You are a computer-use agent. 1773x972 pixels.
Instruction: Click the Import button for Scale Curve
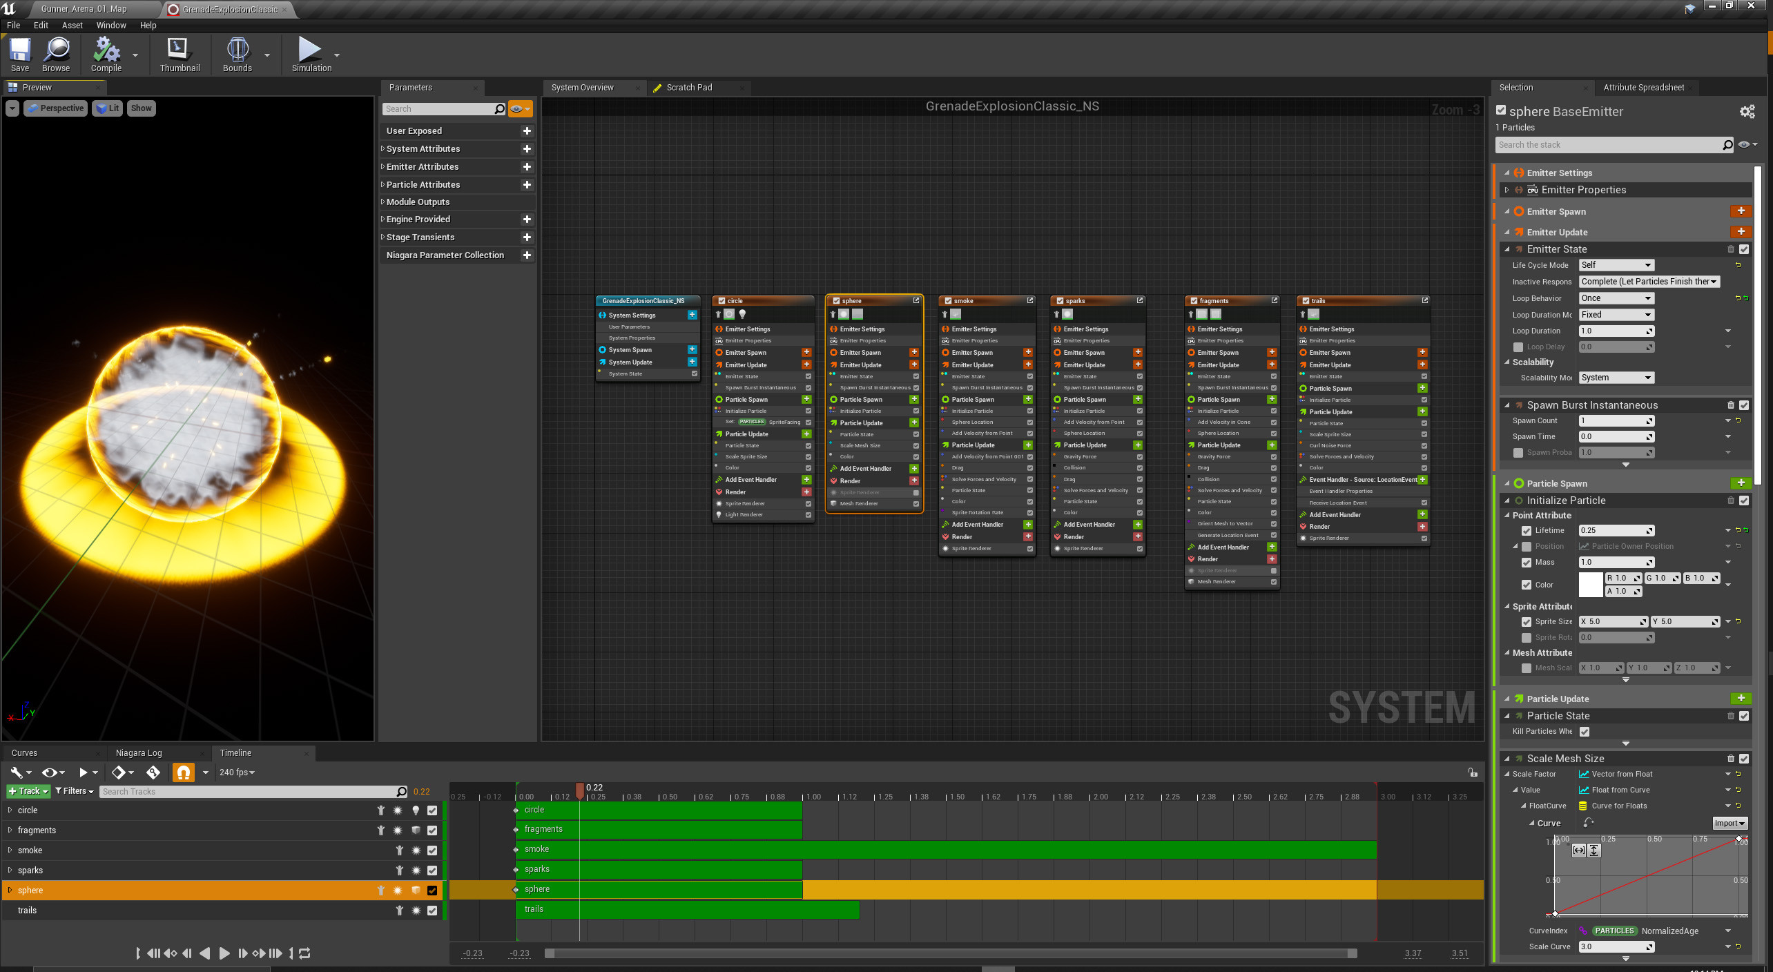click(1729, 822)
